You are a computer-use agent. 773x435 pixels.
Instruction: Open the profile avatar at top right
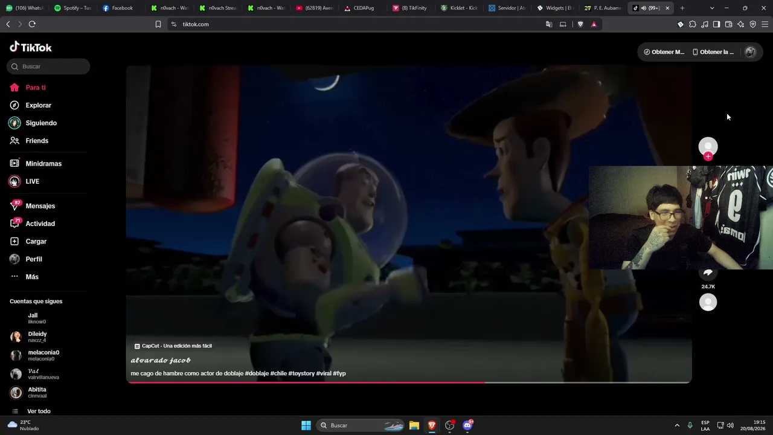[x=751, y=52]
